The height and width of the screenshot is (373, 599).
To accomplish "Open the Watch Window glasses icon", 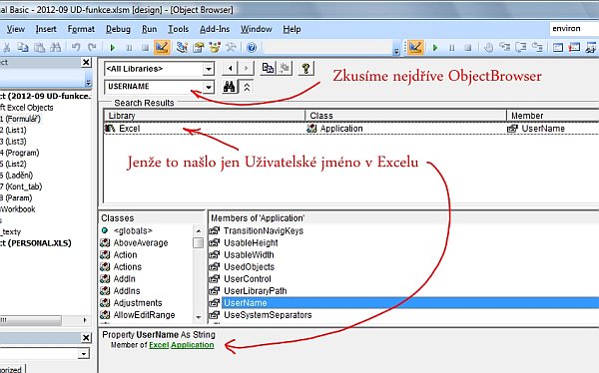I will point(591,47).
